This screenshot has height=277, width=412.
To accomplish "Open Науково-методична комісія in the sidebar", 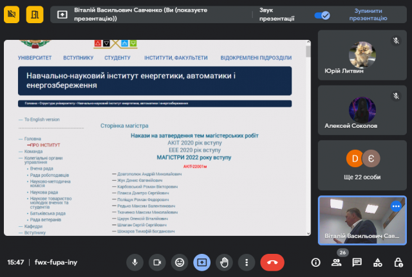I will point(50,183).
